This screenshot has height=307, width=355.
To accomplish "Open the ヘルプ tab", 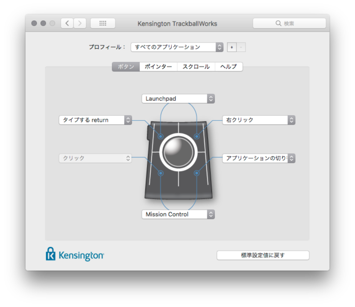I will click(229, 67).
